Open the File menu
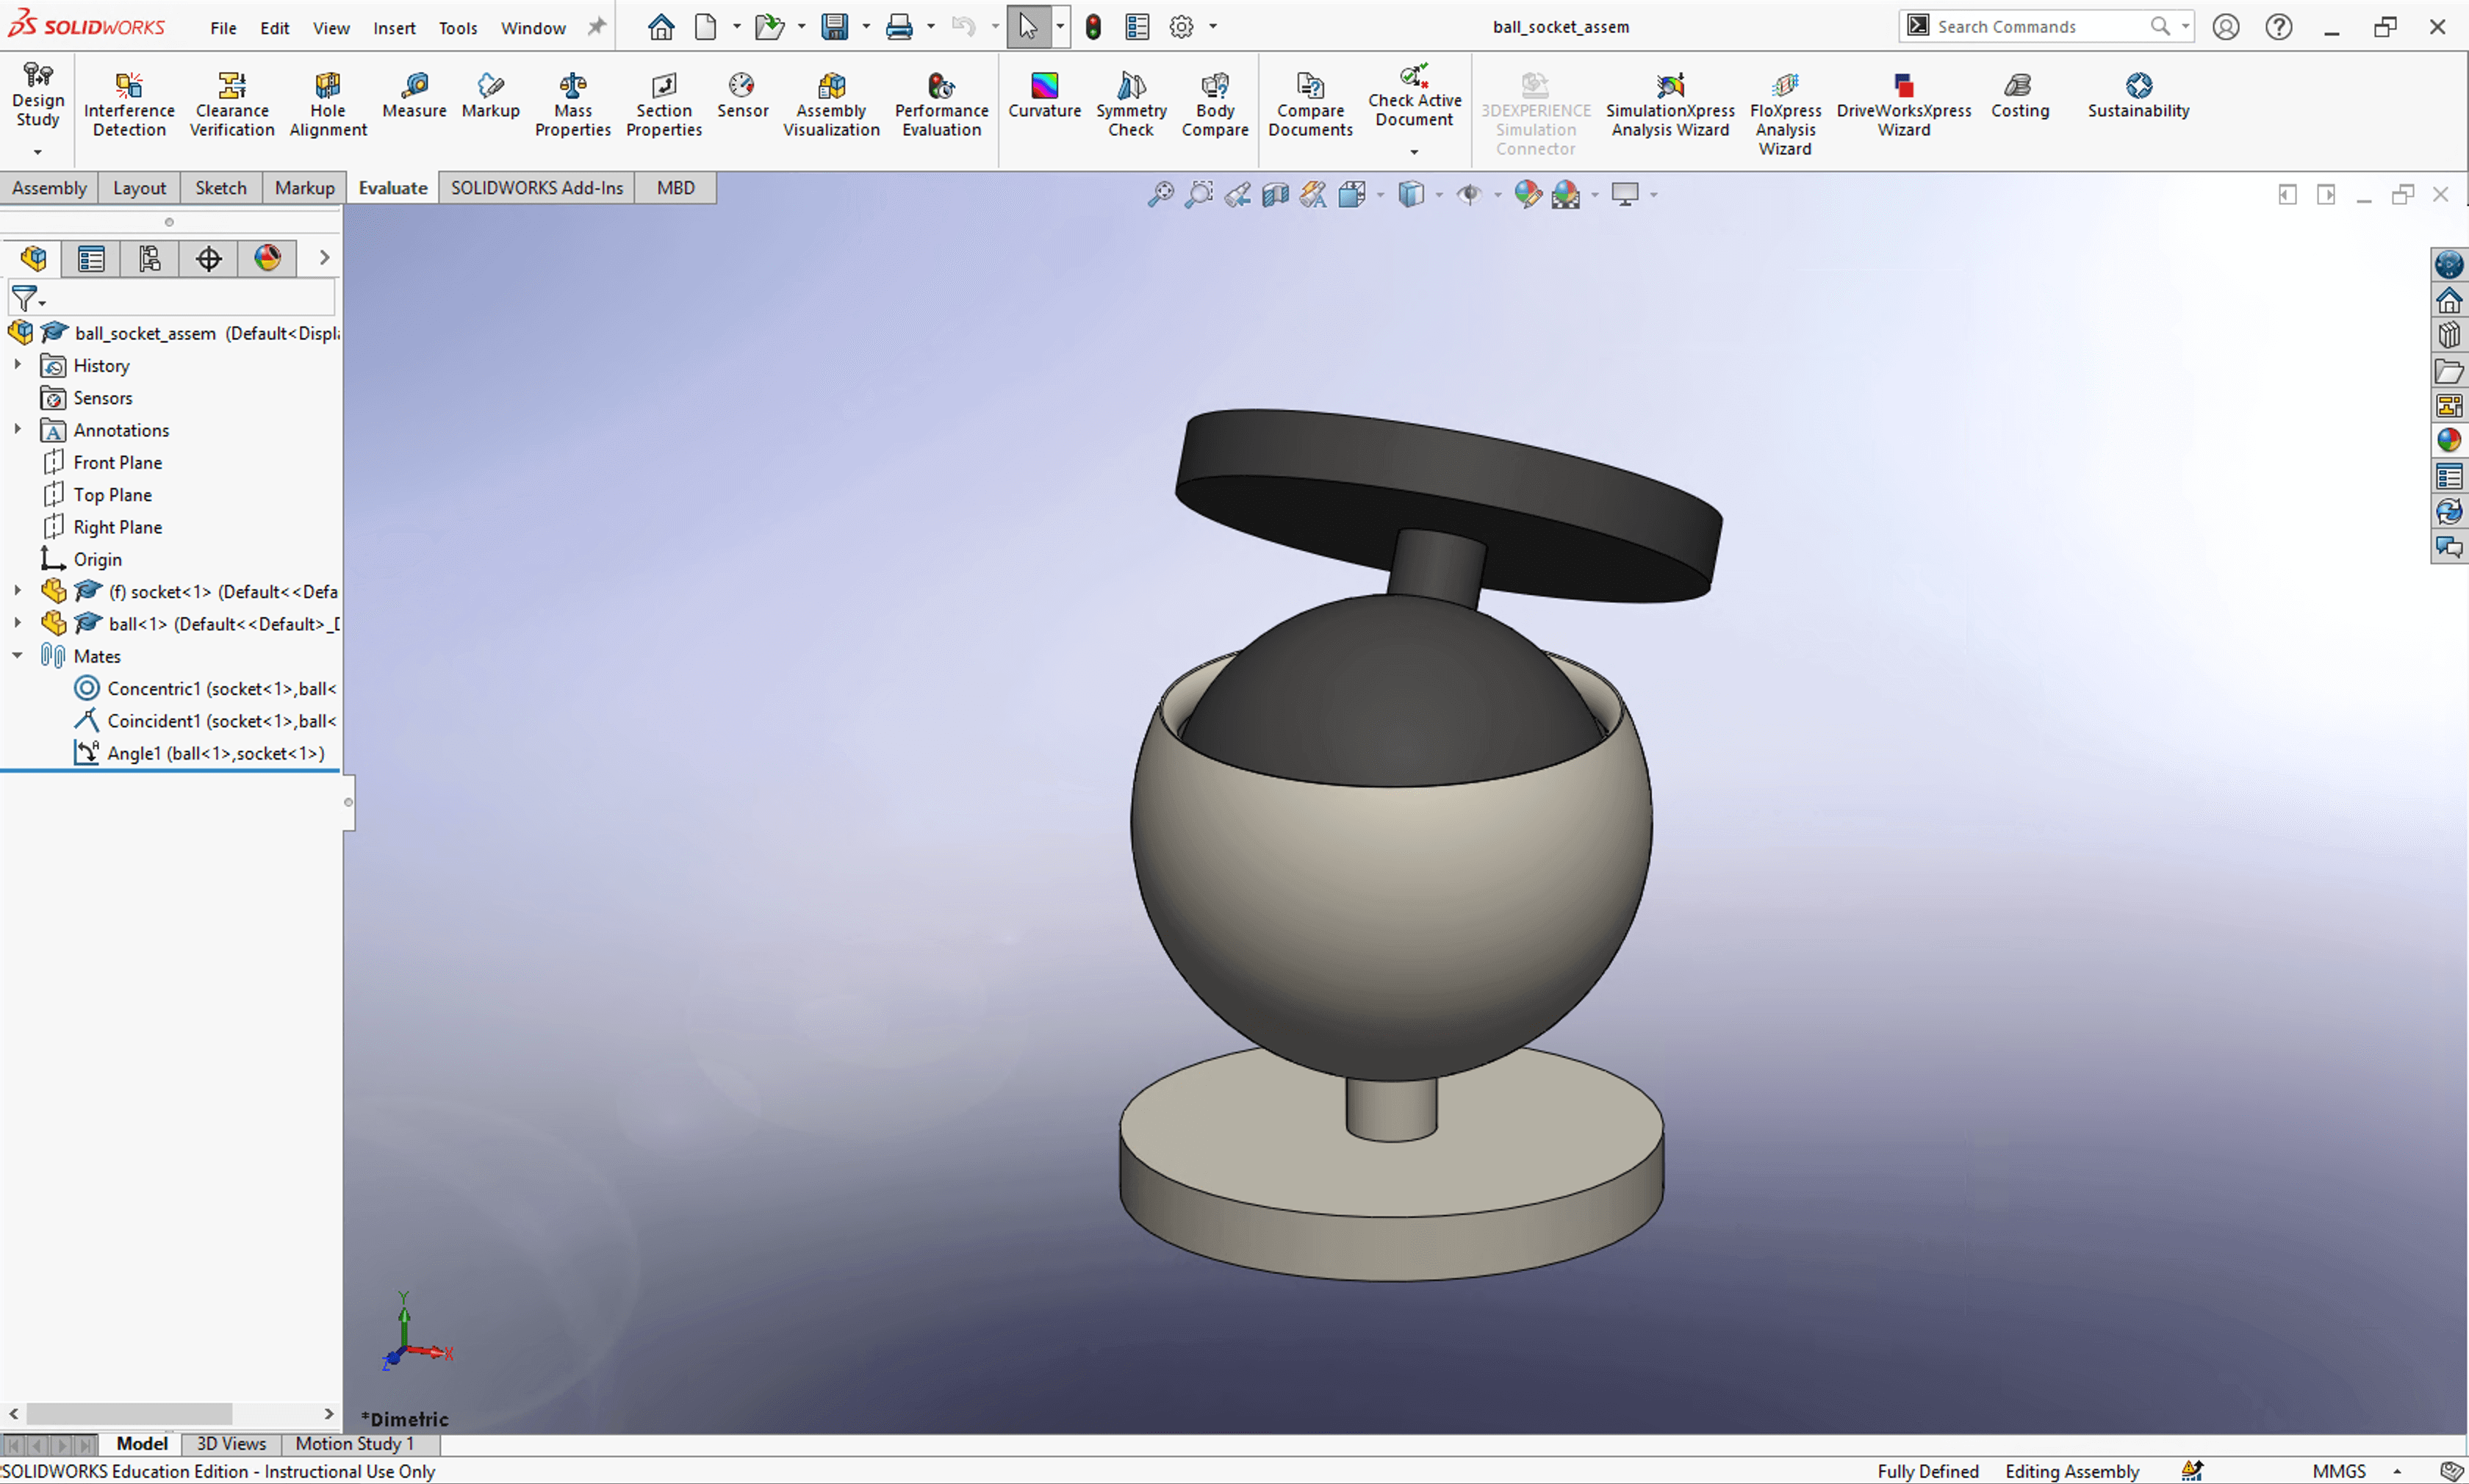2469x1484 pixels. (x=223, y=28)
